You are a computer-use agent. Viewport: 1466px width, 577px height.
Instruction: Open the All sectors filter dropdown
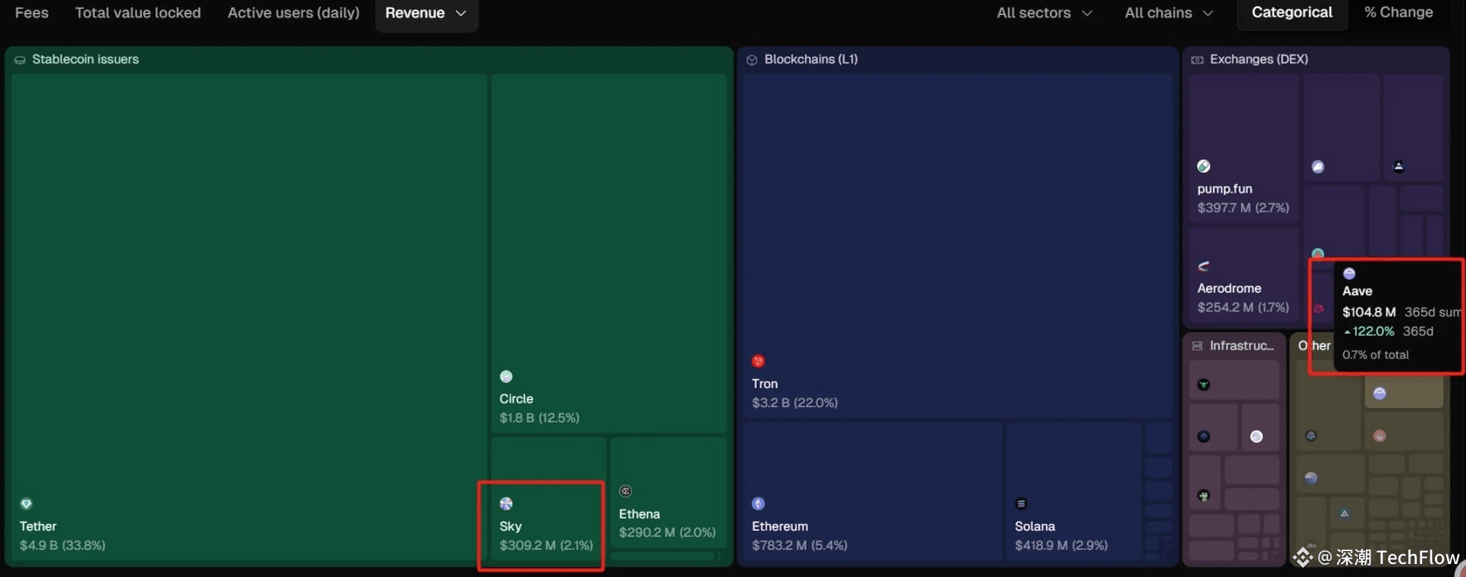click(x=1045, y=13)
